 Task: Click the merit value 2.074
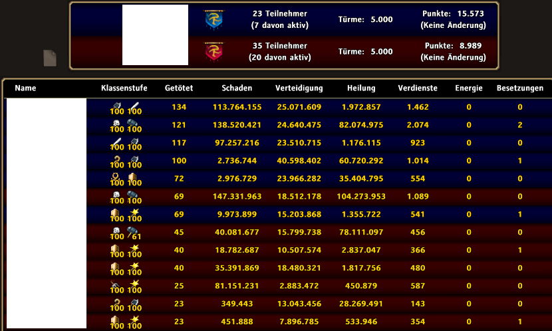[418, 125]
